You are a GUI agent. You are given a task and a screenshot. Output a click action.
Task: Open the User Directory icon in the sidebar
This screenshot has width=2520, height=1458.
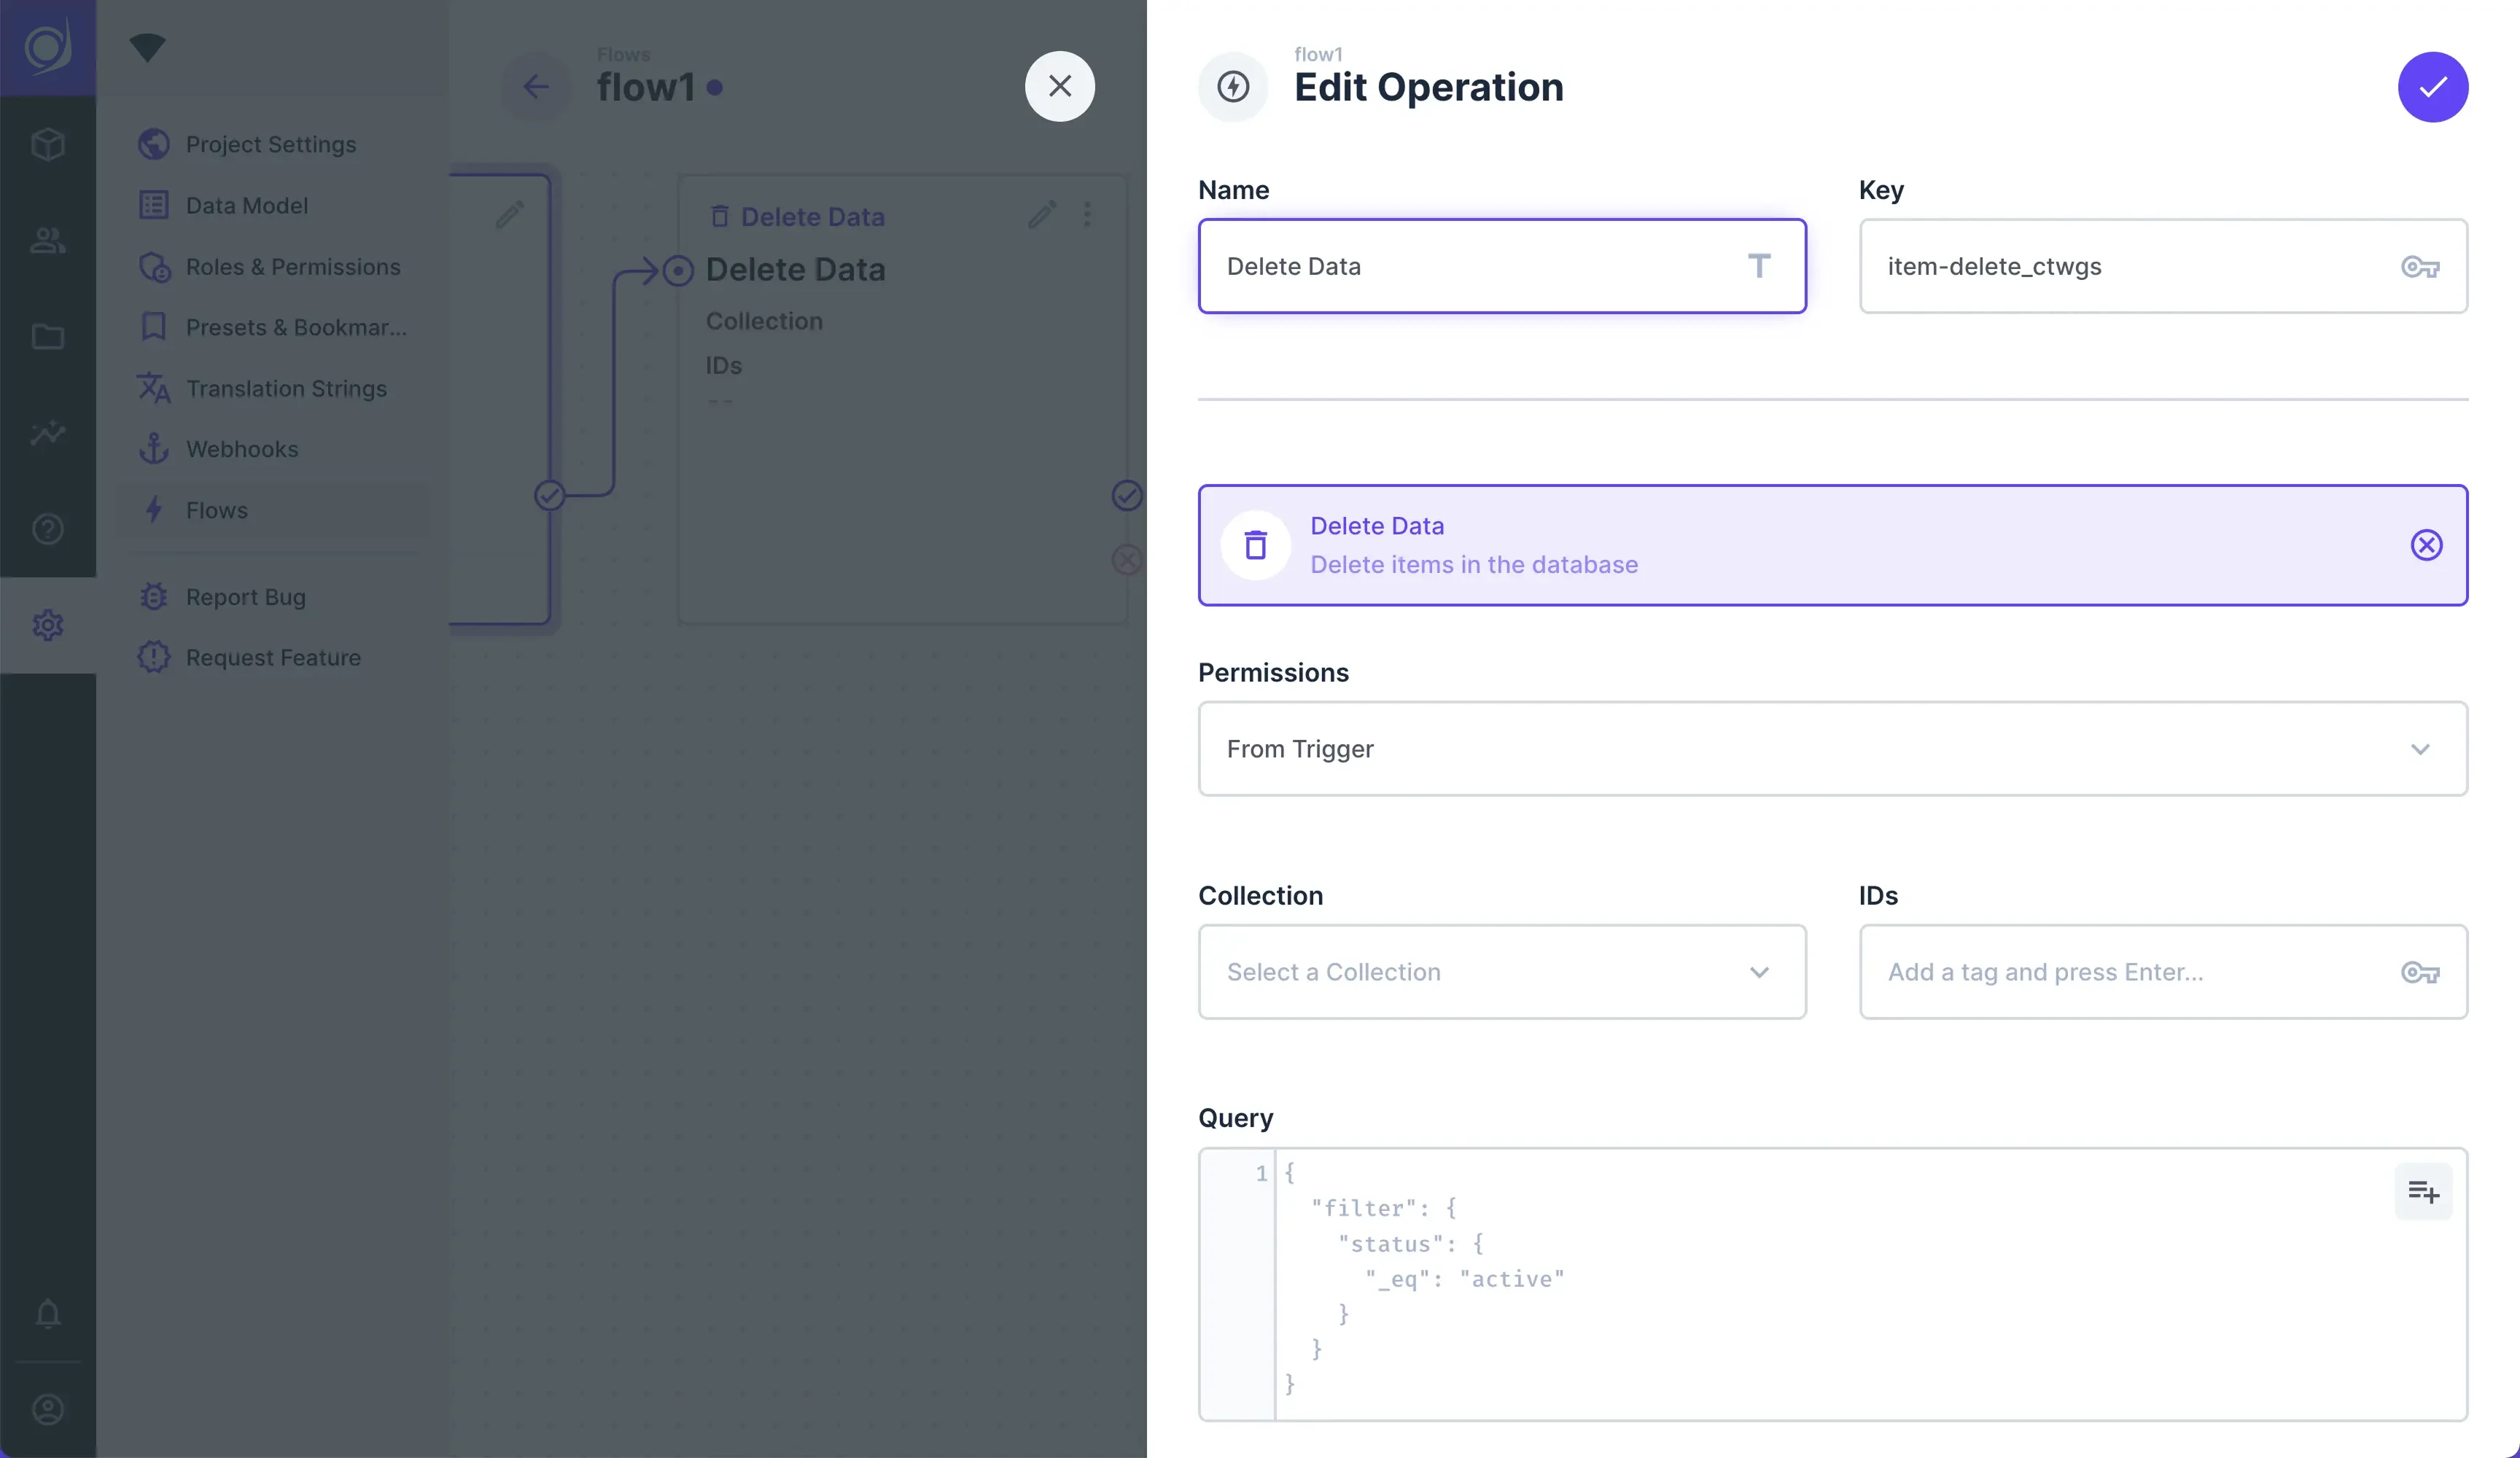(x=48, y=240)
